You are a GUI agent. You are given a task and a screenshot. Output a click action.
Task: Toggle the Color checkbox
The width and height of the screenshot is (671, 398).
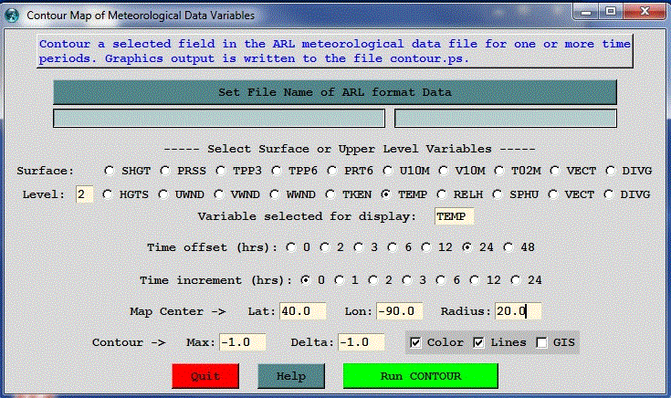click(x=416, y=342)
